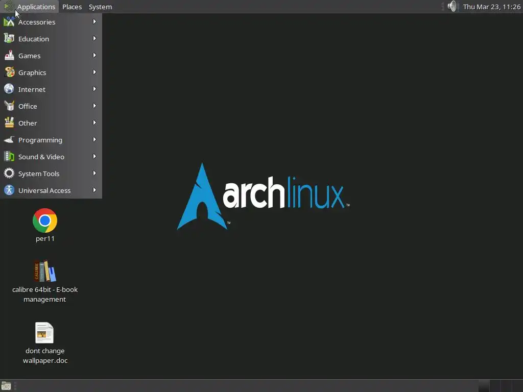Click the Programming category icon
Viewport: 523px width, 392px height.
tap(9, 140)
